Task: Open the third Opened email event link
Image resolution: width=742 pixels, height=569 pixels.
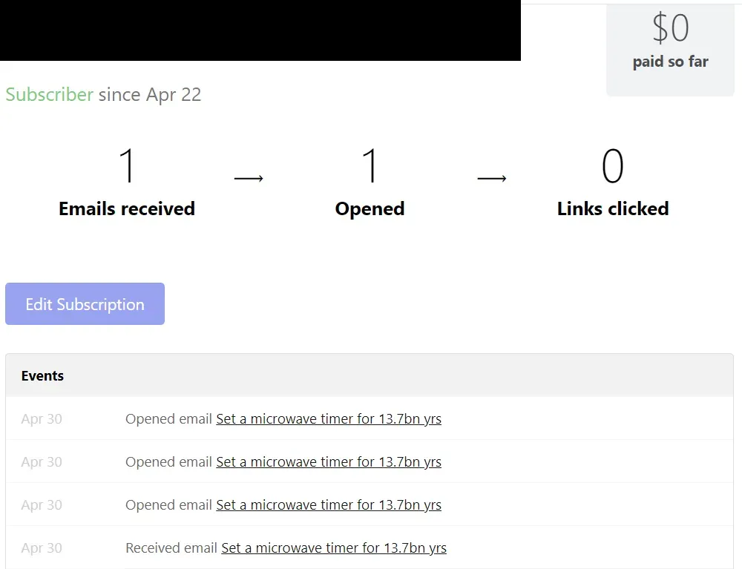Action: pos(328,504)
